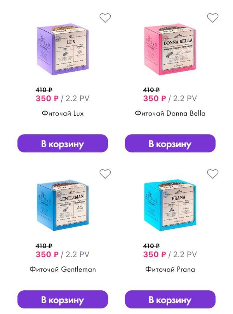
Task: Go to the Фиточай Gentleman product name
Action: [x=63, y=269]
